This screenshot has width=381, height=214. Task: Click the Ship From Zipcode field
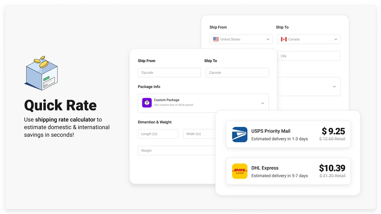(x=169, y=73)
